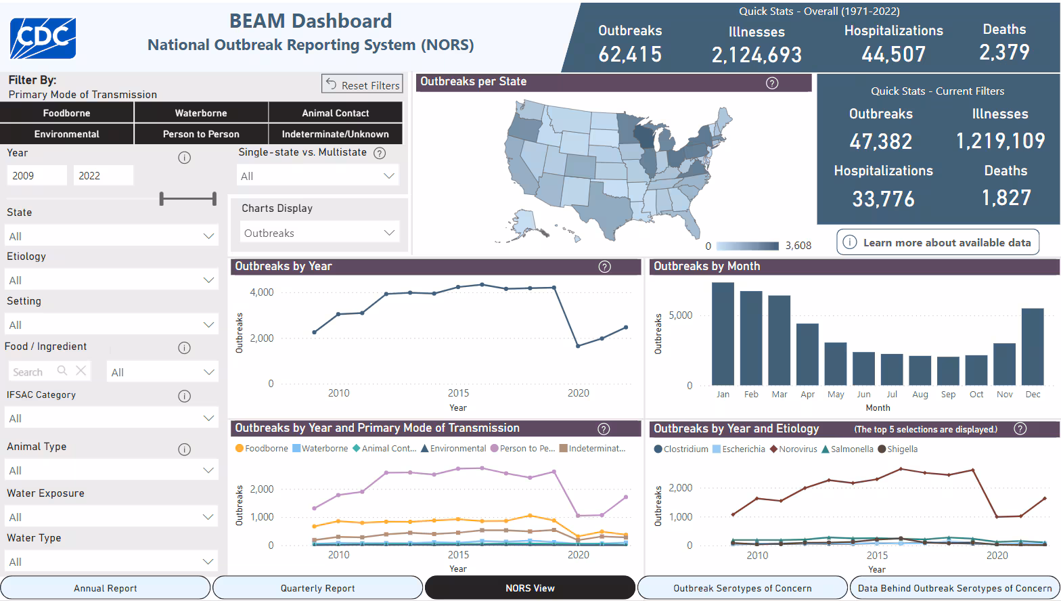Image resolution: width=1061 pixels, height=601 pixels.
Task: Click the CDC logo
Action: click(43, 38)
